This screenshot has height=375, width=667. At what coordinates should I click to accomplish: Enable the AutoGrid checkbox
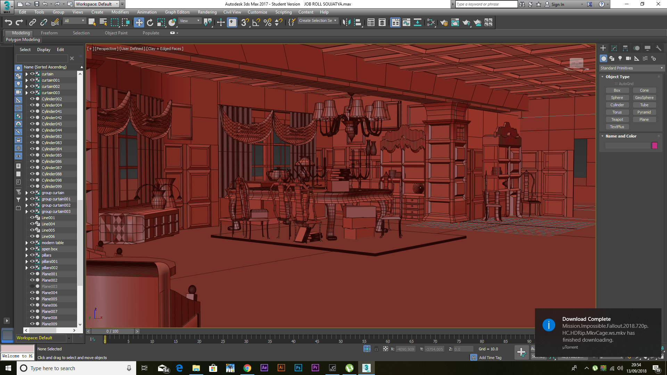(x=617, y=83)
